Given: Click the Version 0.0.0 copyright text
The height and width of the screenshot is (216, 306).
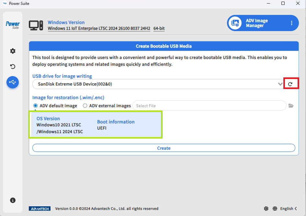Looking at the screenshot, I should 107,209.
